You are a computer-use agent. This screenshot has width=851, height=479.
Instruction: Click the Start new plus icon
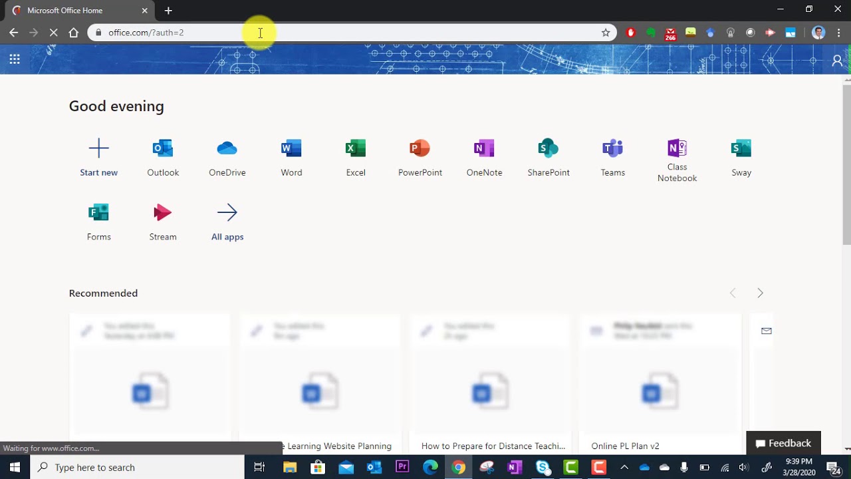(x=98, y=148)
